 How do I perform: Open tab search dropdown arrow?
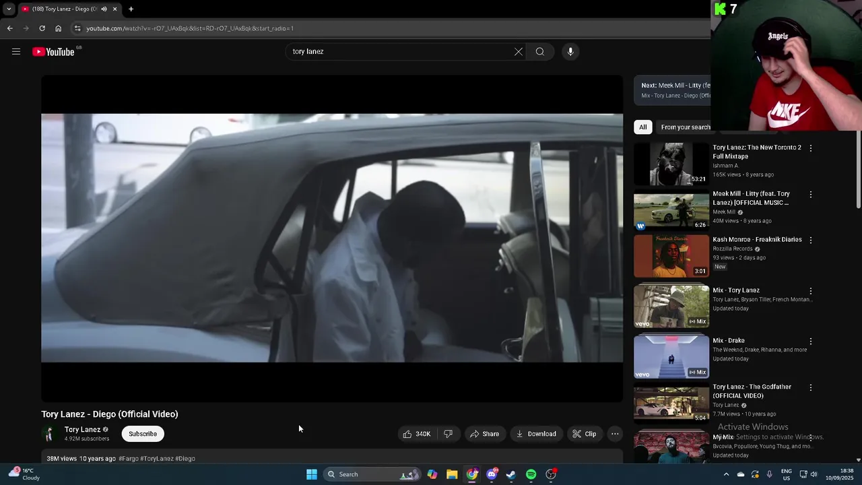click(x=9, y=9)
